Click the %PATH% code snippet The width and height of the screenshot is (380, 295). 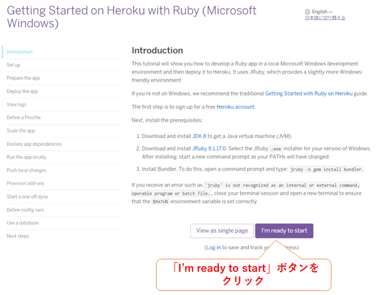click(x=160, y=202)
